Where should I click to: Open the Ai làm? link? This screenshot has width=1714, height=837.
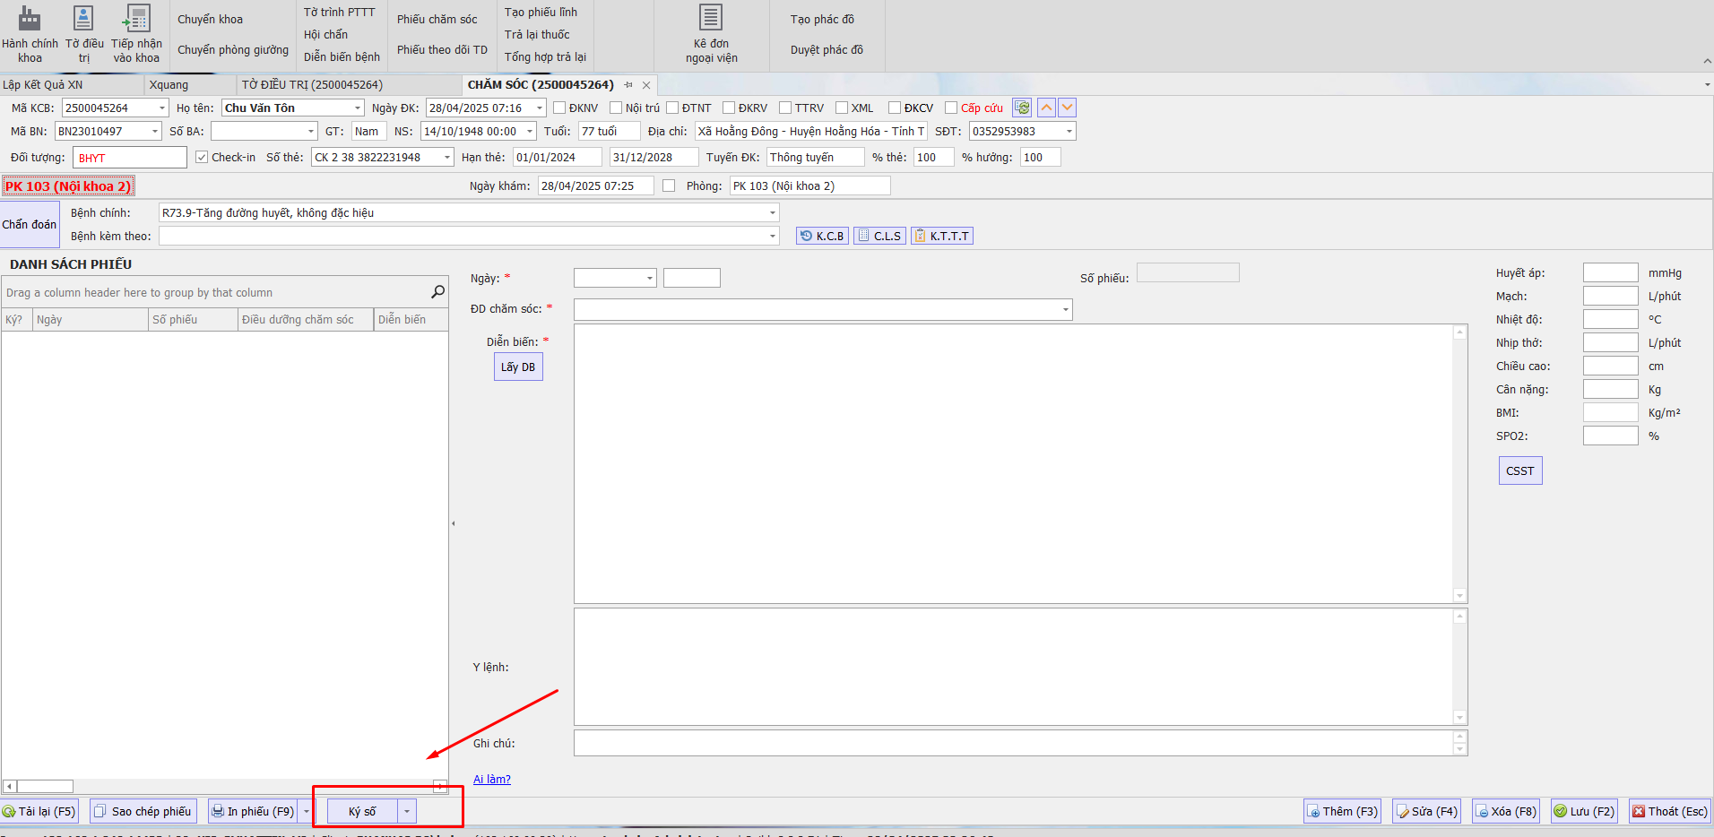(492, 780)
